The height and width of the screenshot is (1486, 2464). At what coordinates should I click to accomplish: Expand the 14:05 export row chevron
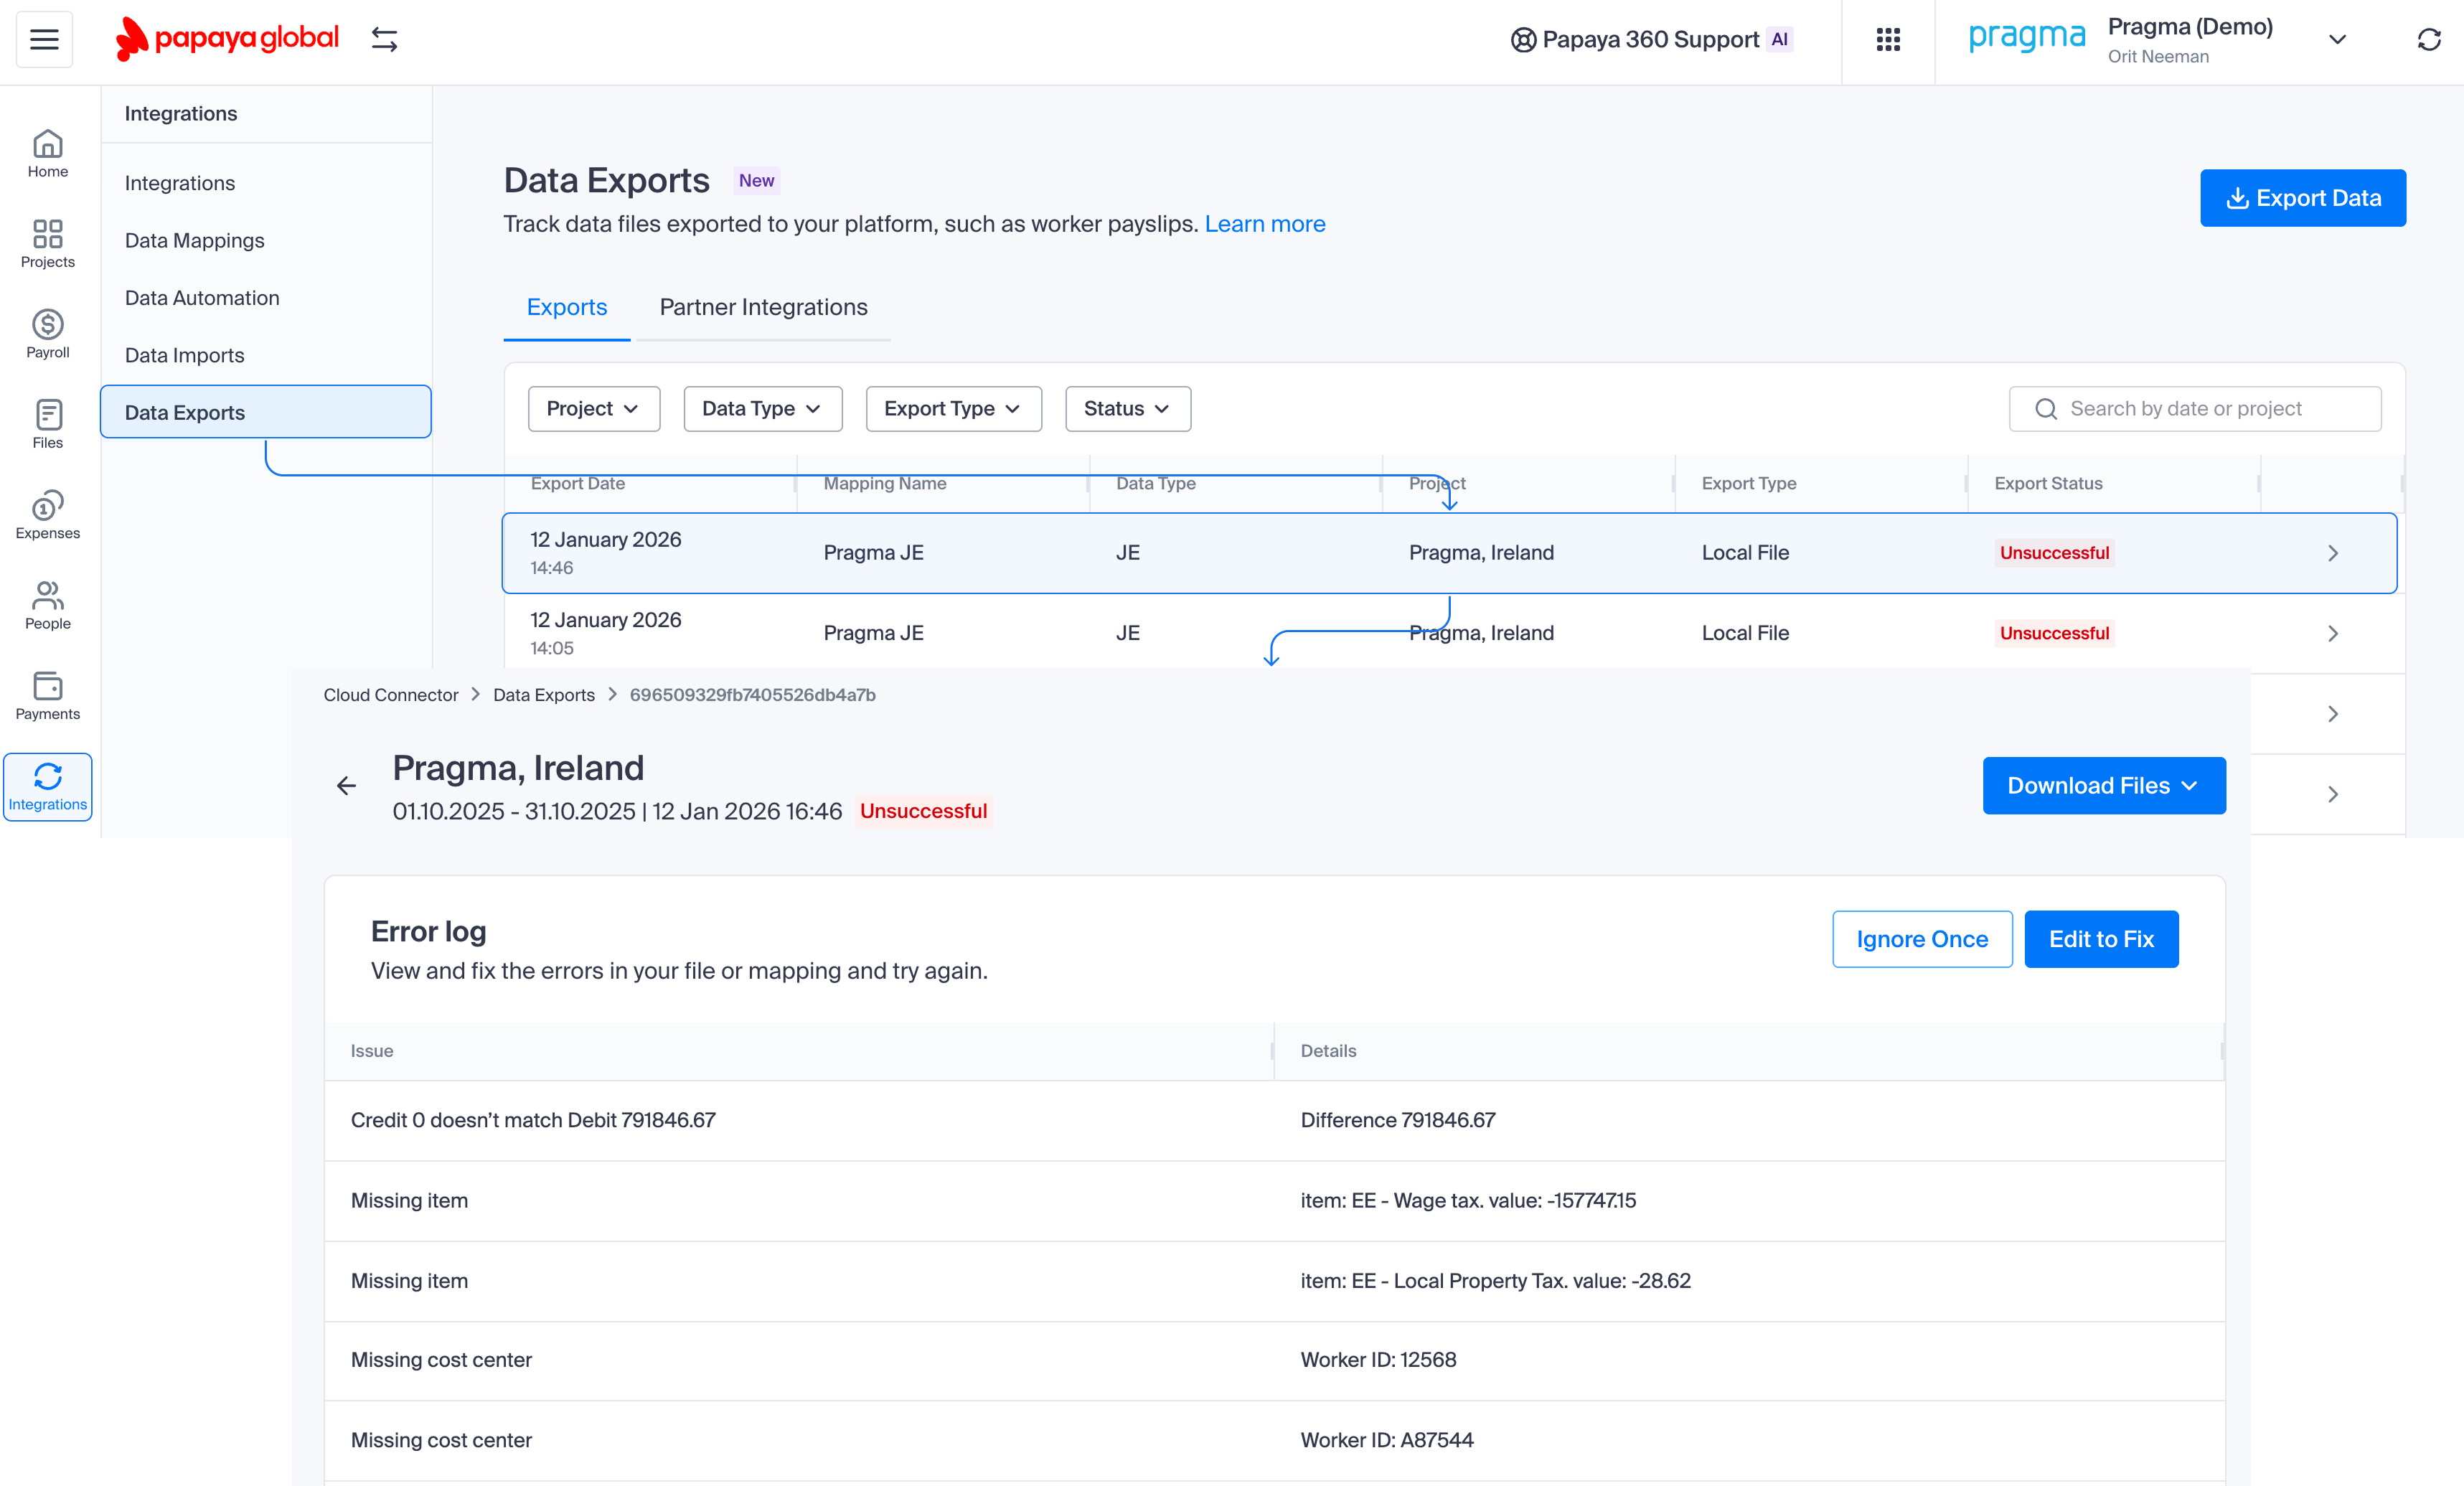coord(2332,633)
